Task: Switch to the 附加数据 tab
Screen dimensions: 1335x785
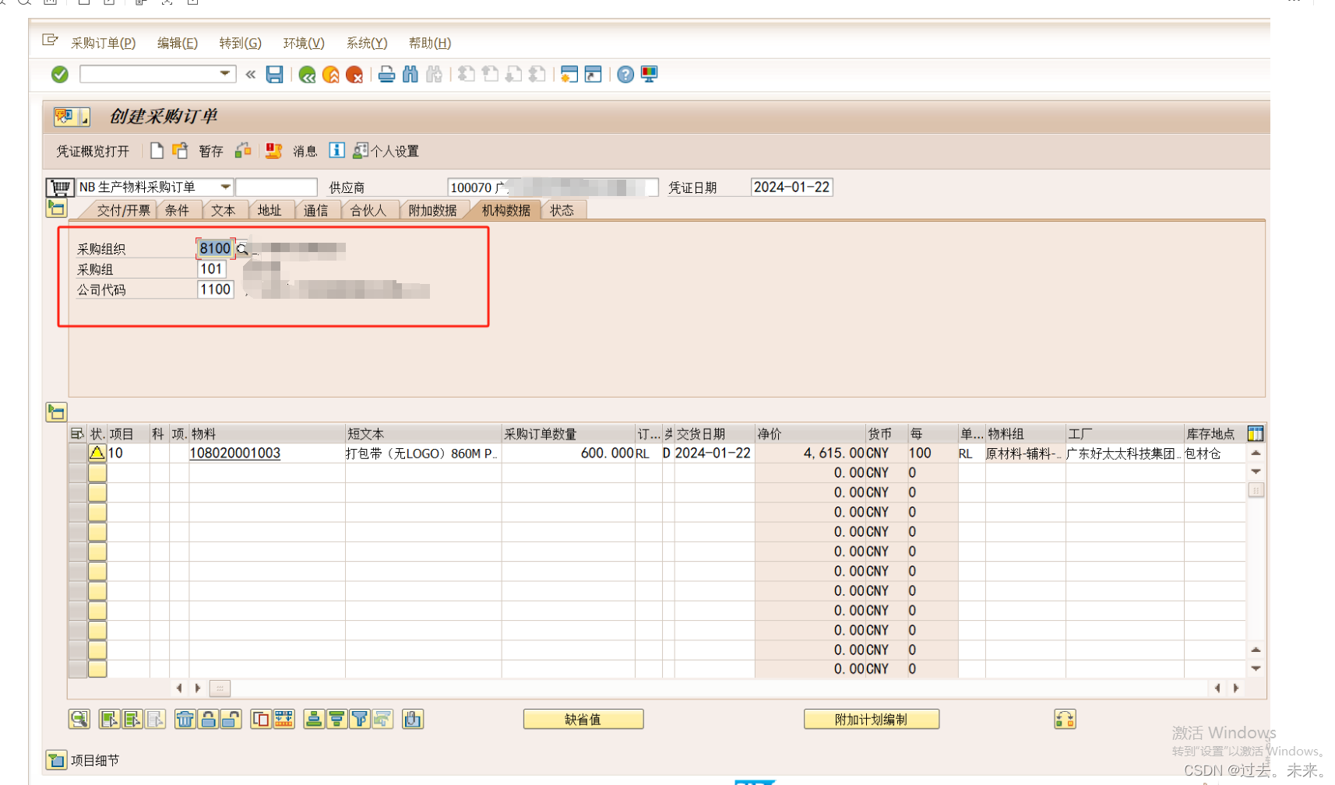Action: (x=433, y=211)
